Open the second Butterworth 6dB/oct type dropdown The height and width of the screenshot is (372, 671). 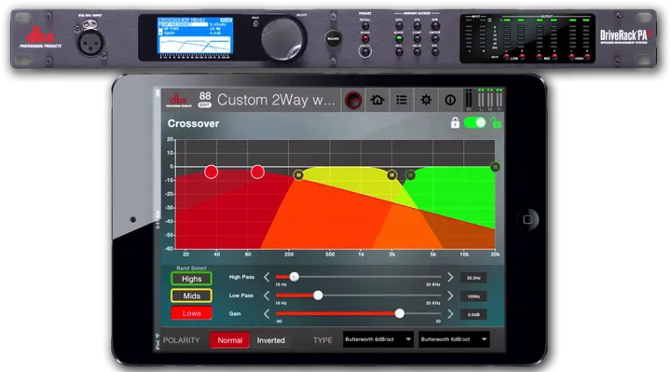click(454, 339)
